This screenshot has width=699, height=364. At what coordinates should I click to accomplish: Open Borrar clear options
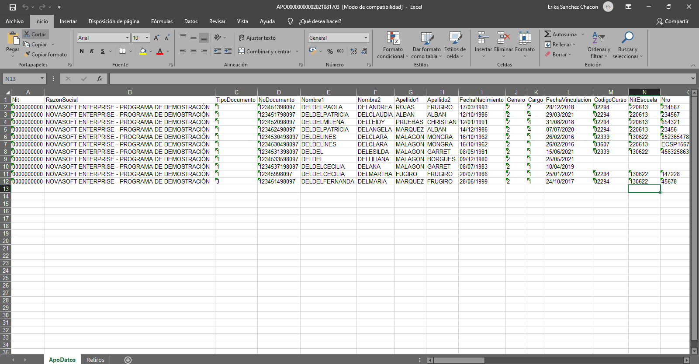point(558,55)
